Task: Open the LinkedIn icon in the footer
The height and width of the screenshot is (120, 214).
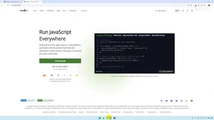Action: pos(192,101)
